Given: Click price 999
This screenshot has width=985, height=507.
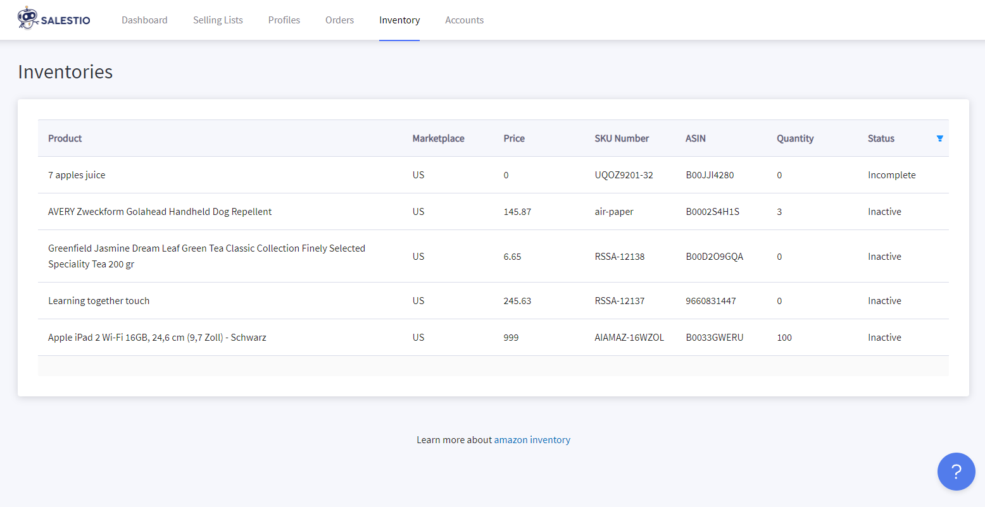Looking at the screenshot, I should tap(511, 338).
